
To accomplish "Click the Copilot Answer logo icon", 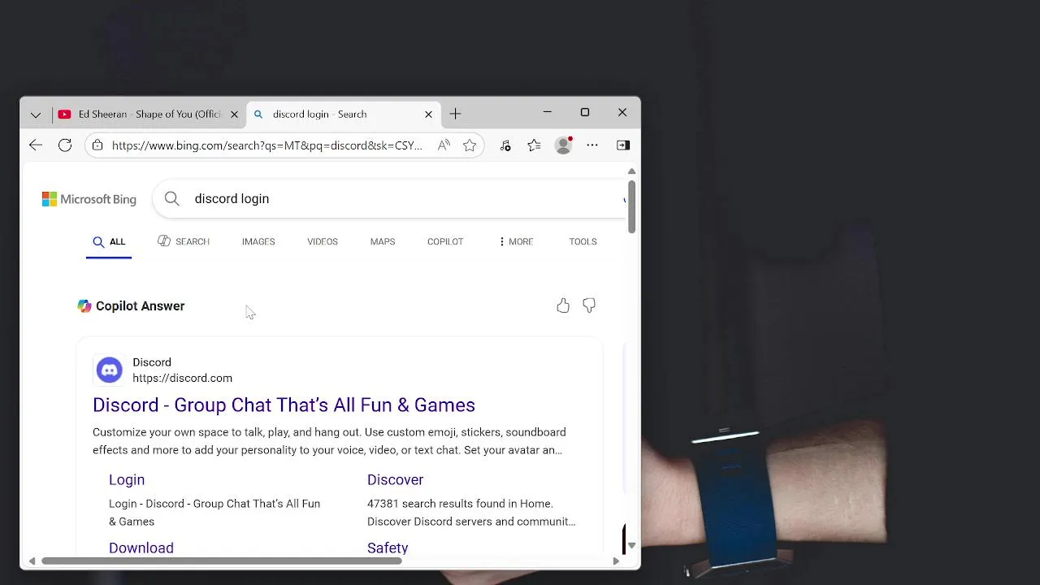I will [x=84, y=306].
